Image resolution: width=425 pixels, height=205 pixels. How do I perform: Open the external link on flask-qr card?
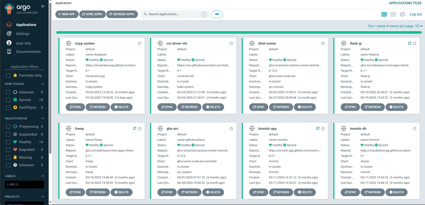(x=409, y=43)
